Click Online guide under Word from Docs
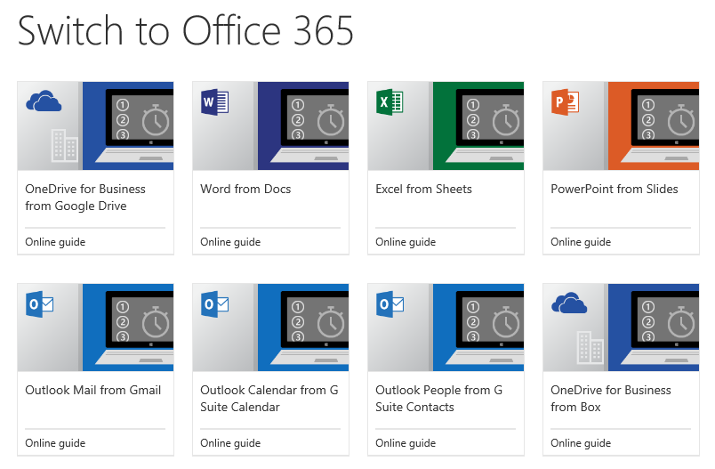This screenshot has width=715, height=469. pos(230,242)
